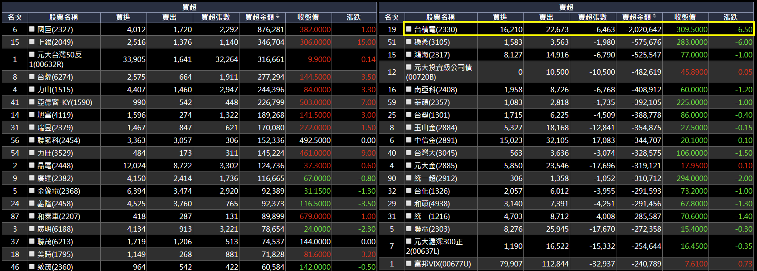The image size is (757, 271).
Task: Click stock name 華碩(2357)
Action: pyautogui.click(x=432, y=102)
